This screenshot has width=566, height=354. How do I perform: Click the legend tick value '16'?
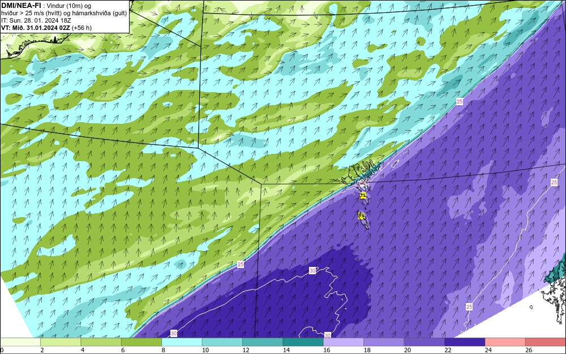pyautogui.click(x=327, y=350)
